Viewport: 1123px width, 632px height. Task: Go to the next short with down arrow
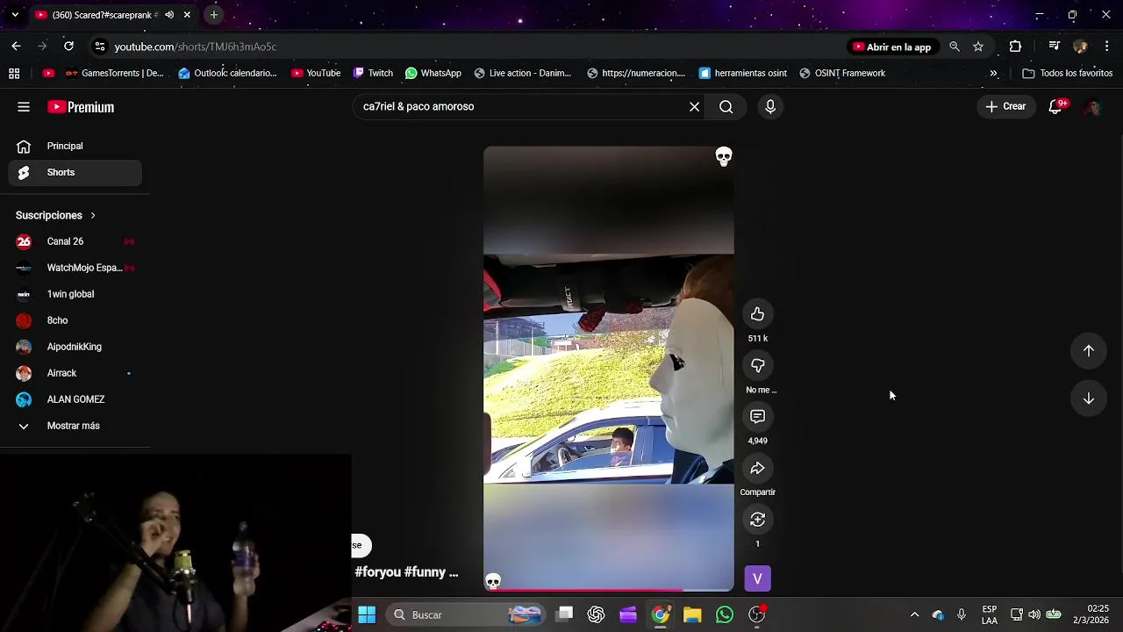pyautogui.click(x=1088, y=399)
